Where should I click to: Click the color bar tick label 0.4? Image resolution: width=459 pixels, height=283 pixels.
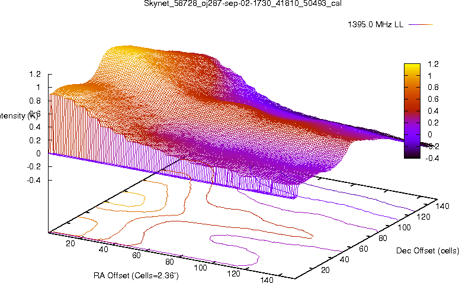click(434, 111)
